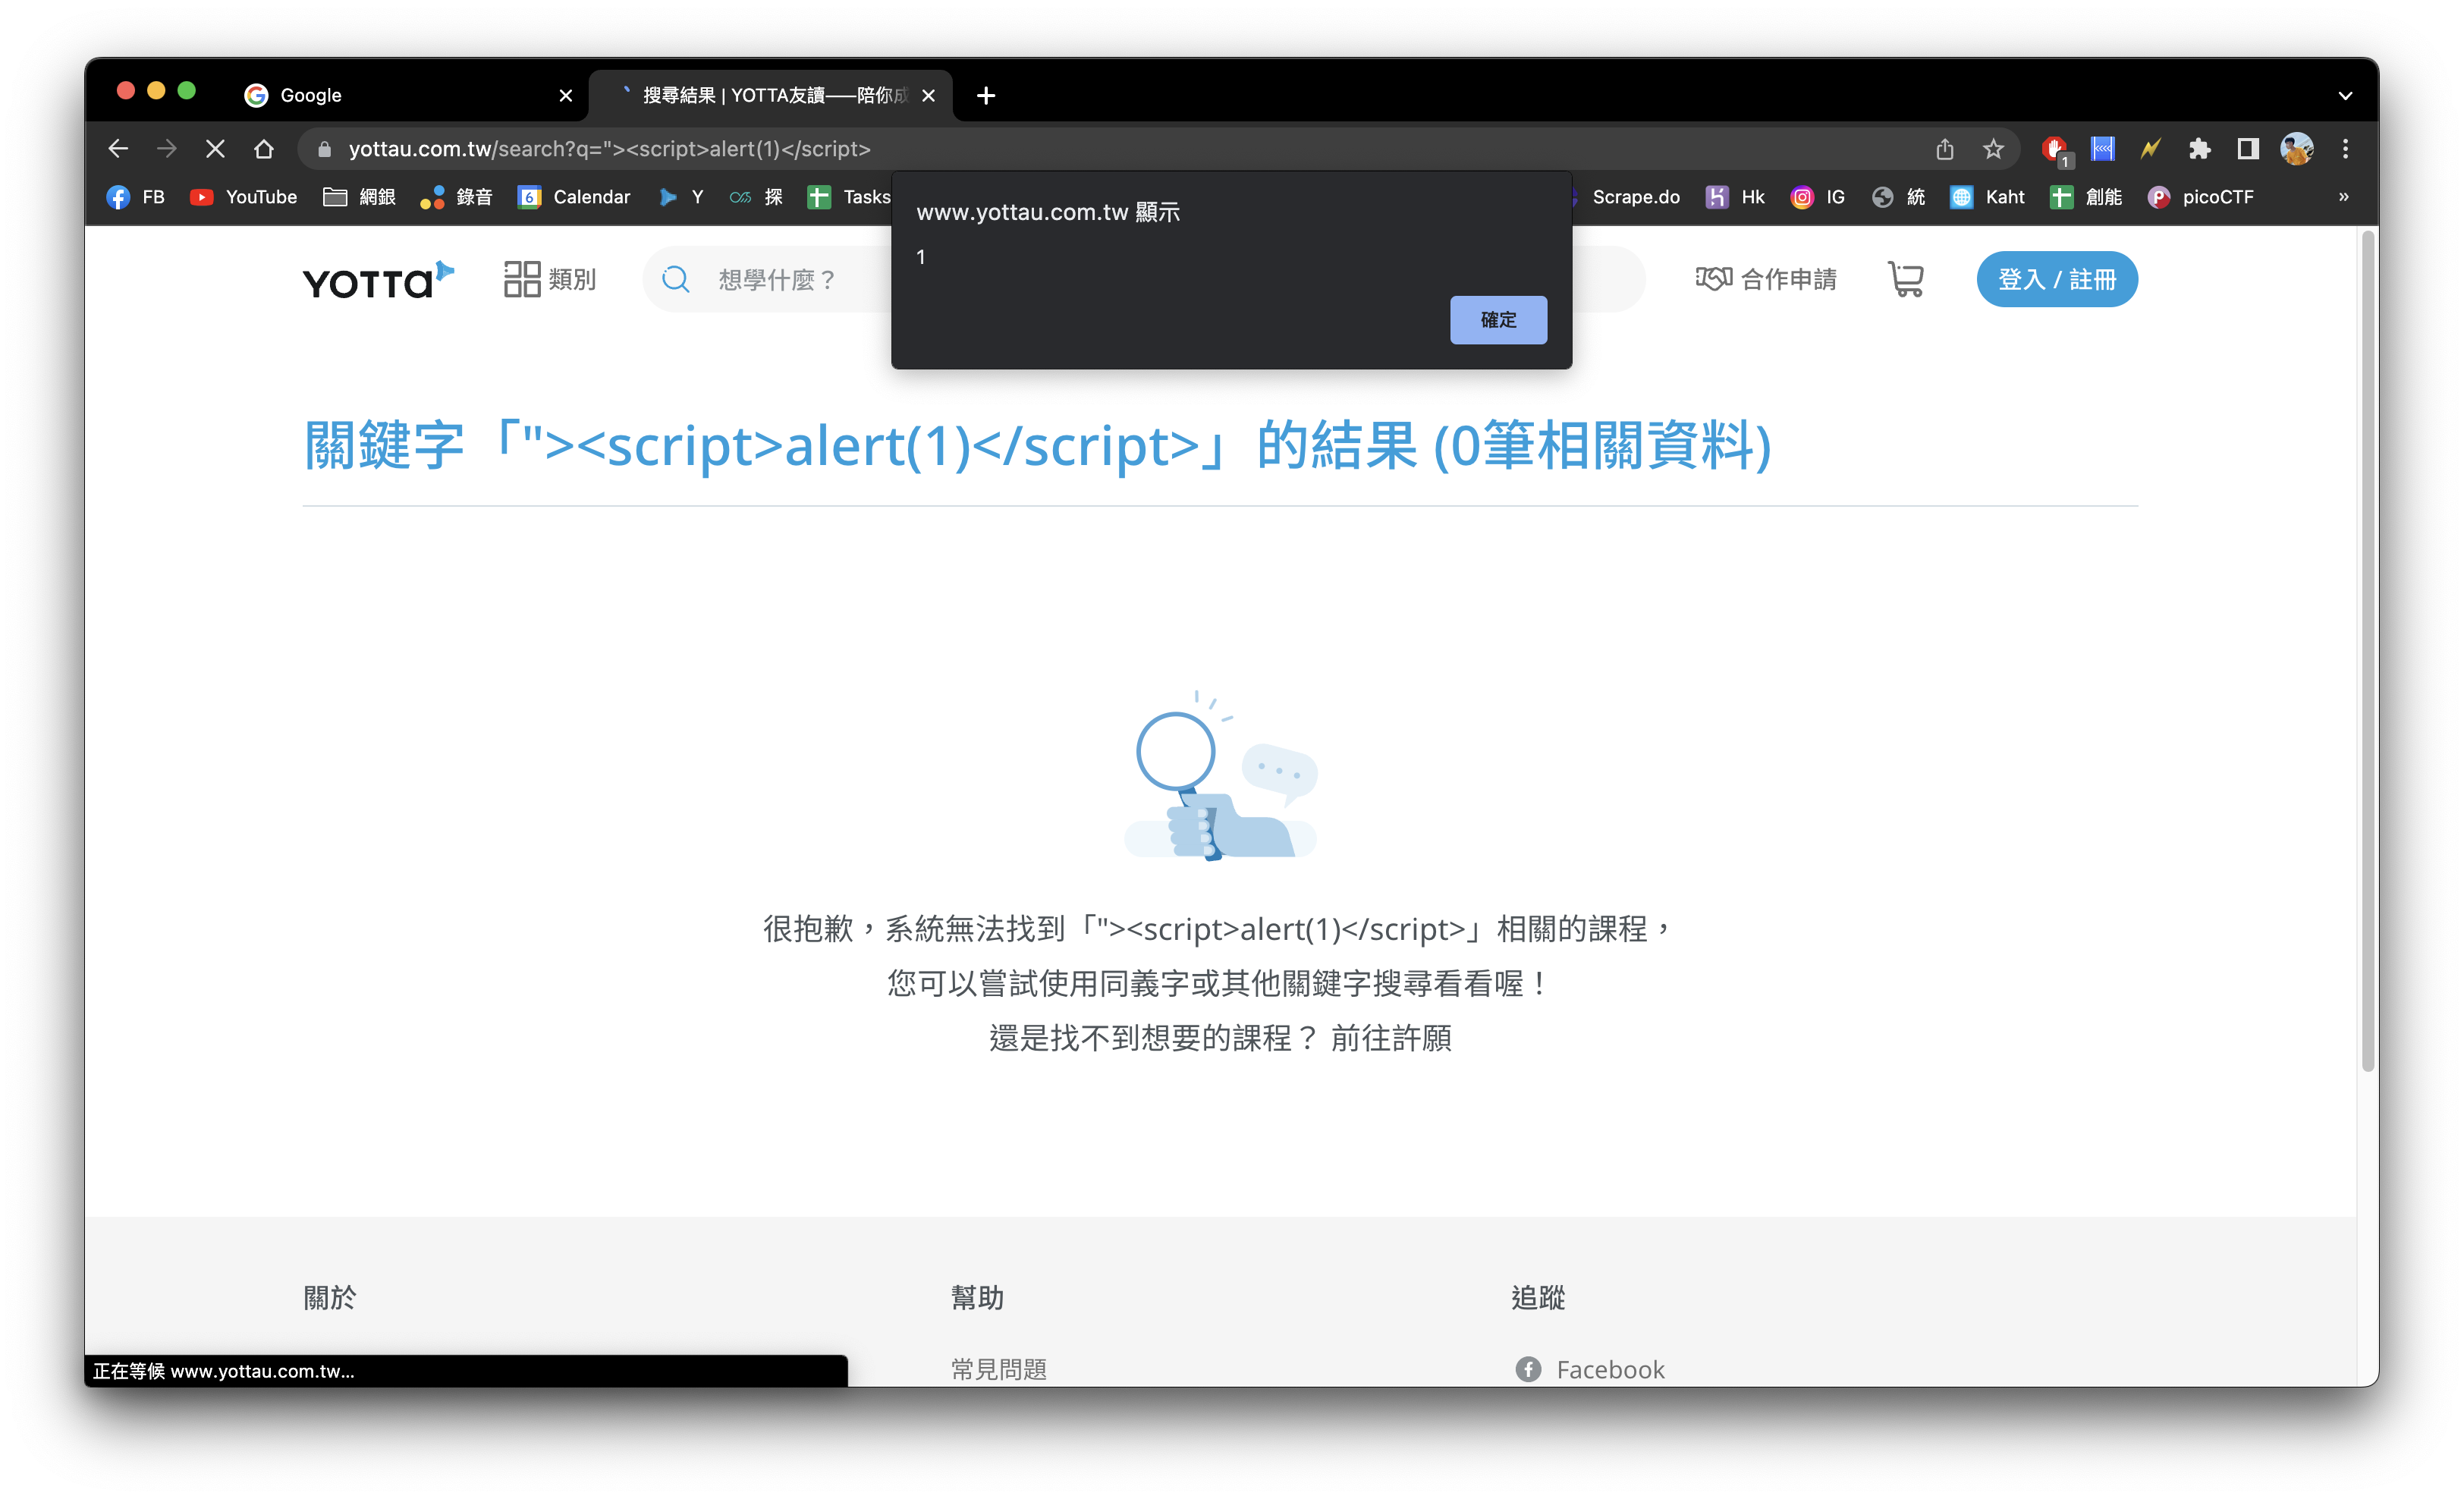Viewport: 2464px width, 1499px height.
Task: Click the browser forward arrow
Action: point(166,149)
